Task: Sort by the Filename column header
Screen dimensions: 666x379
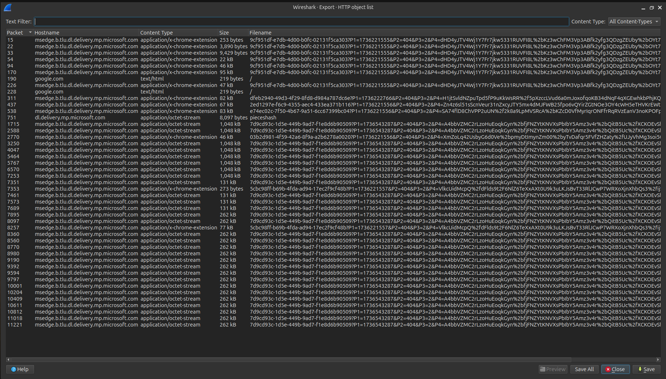Action: coord(455,33)
